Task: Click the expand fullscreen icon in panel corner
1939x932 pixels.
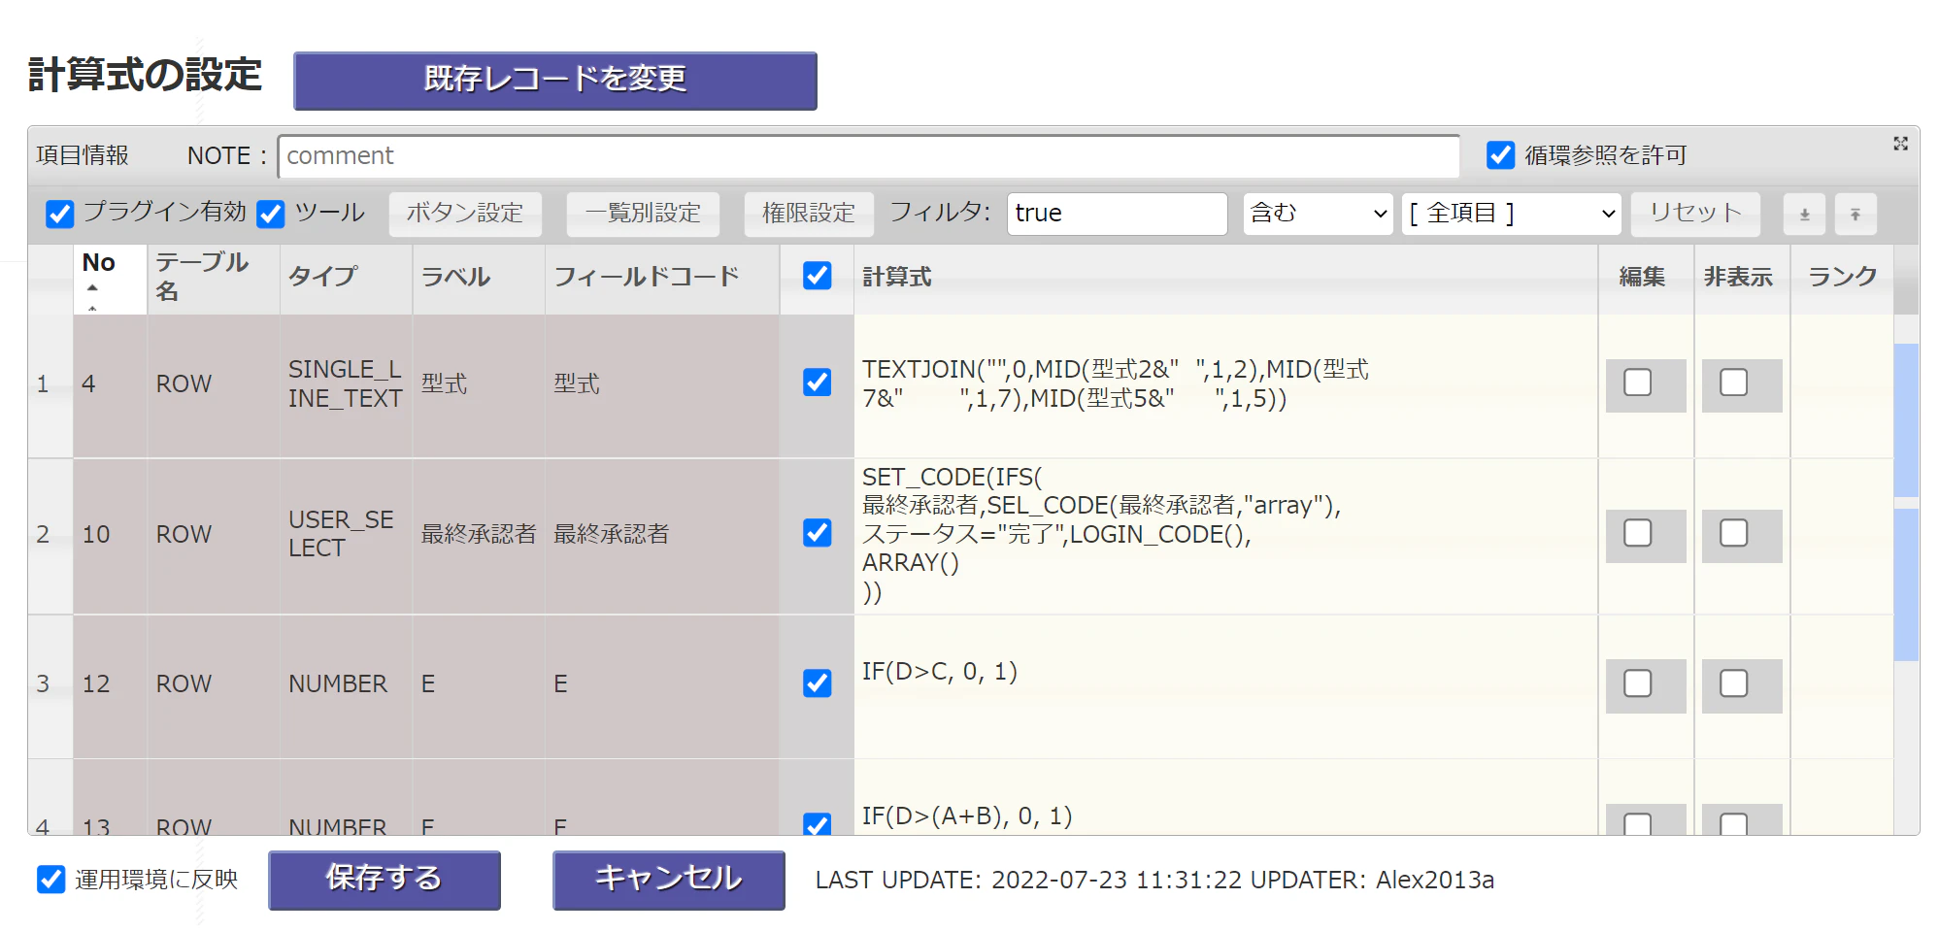Action: 1900,144
